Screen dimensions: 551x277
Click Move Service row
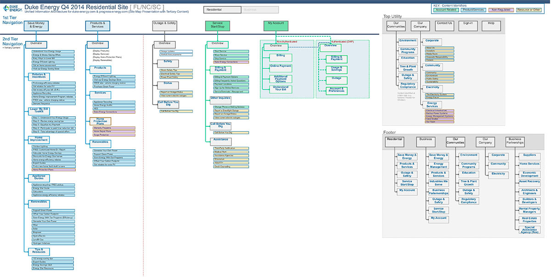(x=231, y=55)
